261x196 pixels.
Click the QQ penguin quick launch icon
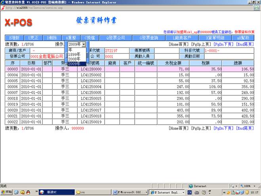(x=28, y=192)
